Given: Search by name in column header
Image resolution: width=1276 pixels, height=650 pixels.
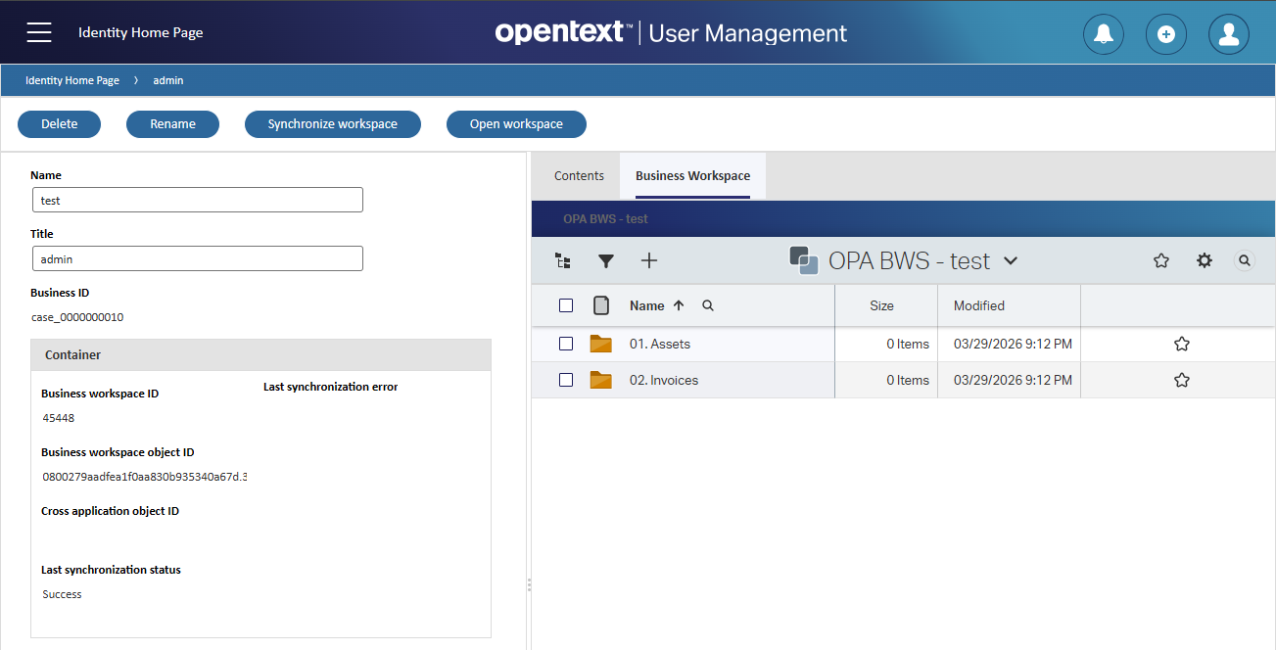Looking at the screenshot, I should tap(708, 305).
